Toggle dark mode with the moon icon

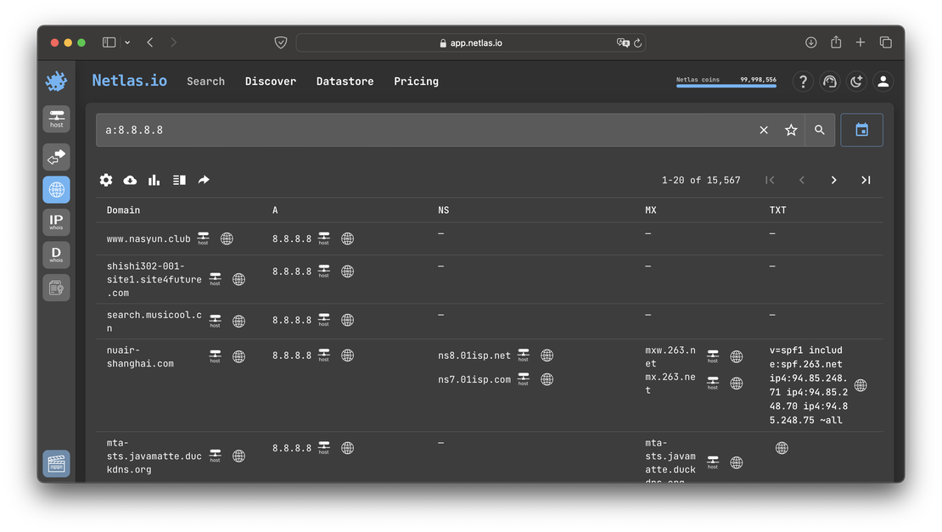tap(856, 81)
